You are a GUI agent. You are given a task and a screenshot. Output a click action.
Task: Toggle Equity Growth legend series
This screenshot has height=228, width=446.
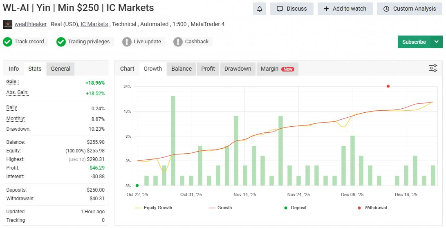pos(153,208)
